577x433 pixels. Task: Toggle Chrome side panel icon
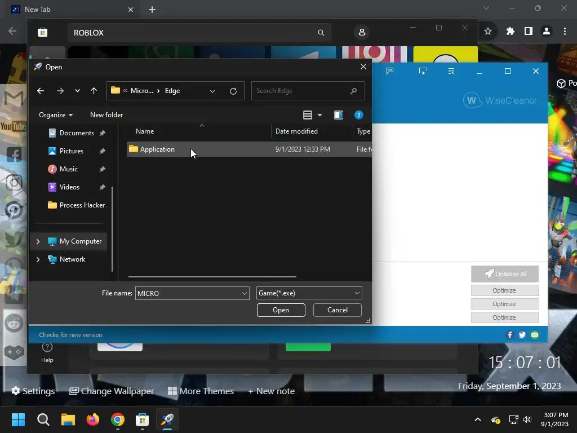click(x=529, y=32)
